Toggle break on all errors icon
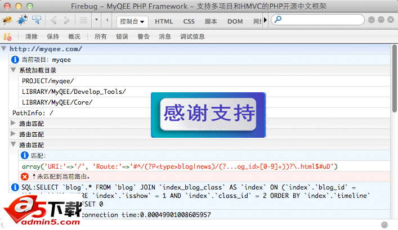This screenshot has width=398, height=230. click(8, 37)
